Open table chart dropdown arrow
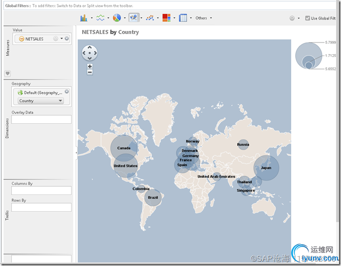341x266 pixels. [x=191, y=18]
